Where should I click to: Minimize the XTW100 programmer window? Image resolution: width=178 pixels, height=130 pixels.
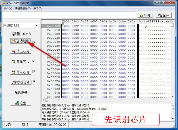[157, 2]
